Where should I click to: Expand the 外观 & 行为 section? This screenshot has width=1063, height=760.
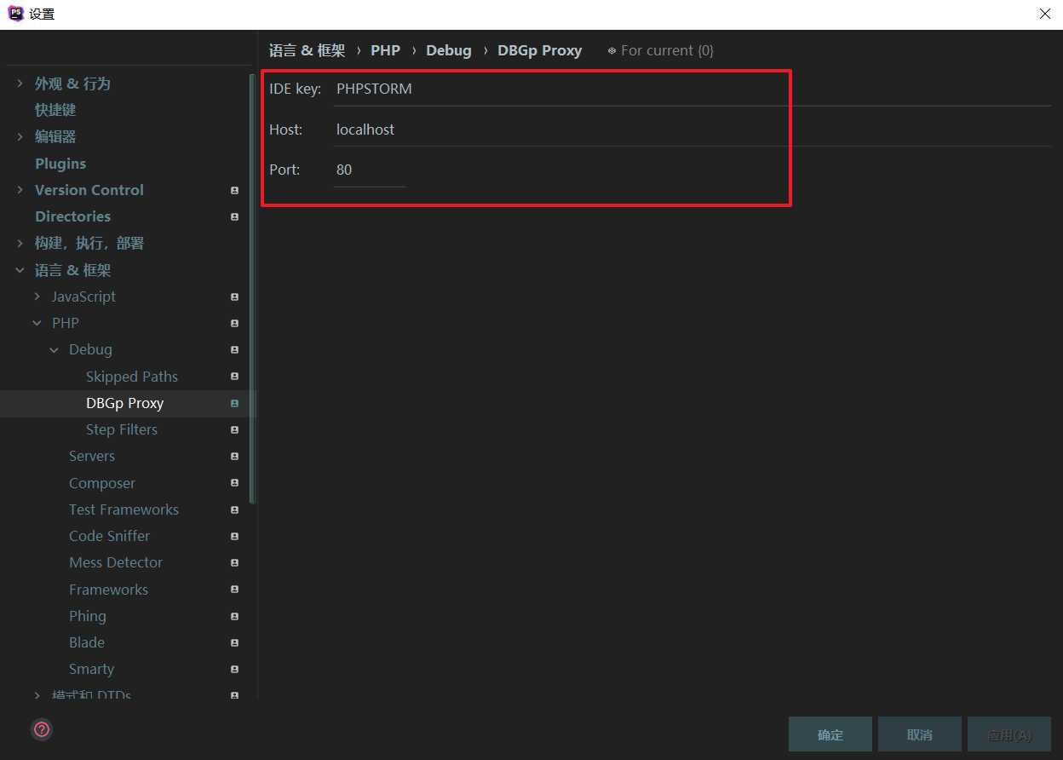20,83
